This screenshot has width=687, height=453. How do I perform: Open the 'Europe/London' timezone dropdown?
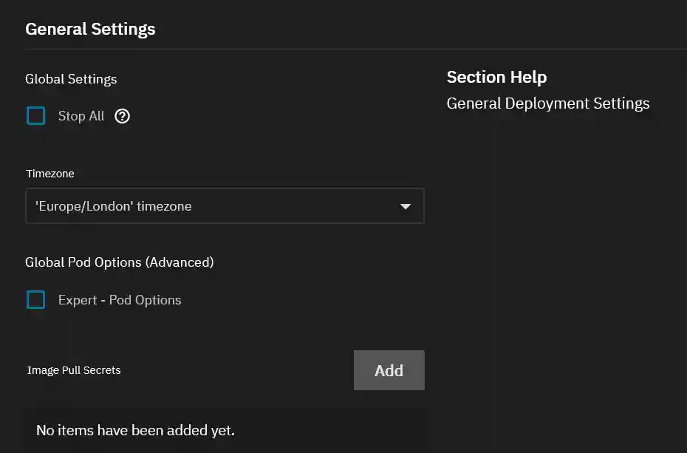(x=225, y=206)
